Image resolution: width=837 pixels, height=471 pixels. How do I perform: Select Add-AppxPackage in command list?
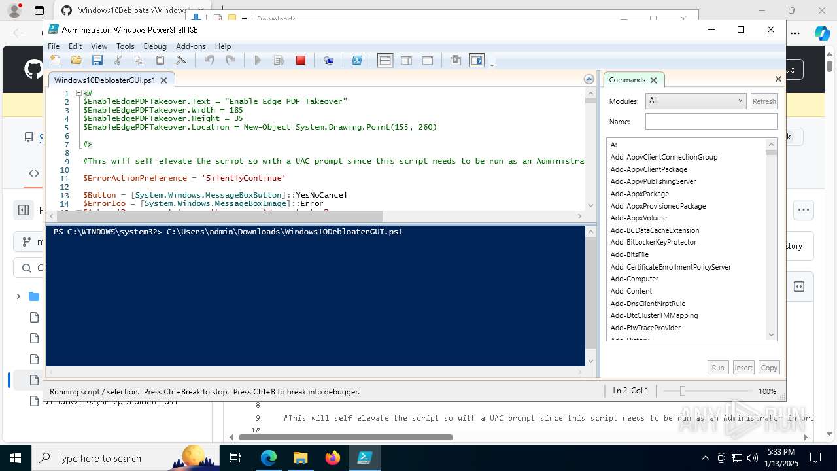click(640, 194)
